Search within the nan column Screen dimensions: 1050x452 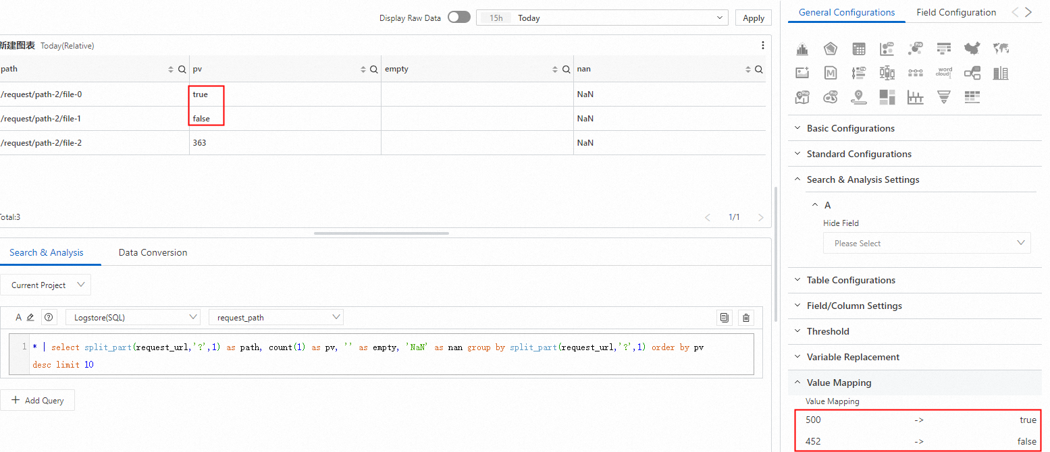pos(758,69)
